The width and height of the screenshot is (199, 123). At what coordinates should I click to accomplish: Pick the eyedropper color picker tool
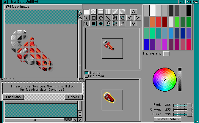tap(122, 23)
